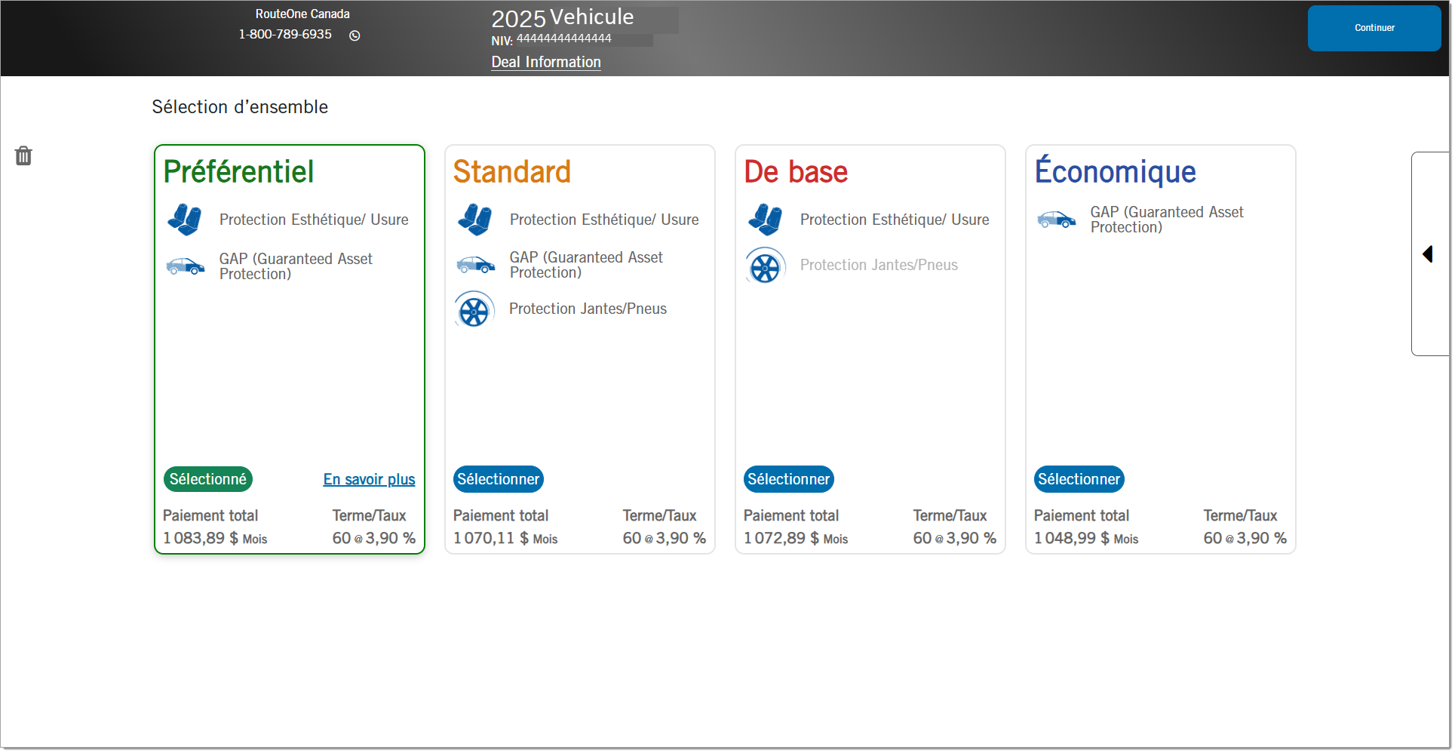This screenshot has width=1455, height=753.
Task: Click the clock icon beside phone number
Action: click(x=355, y=35)
